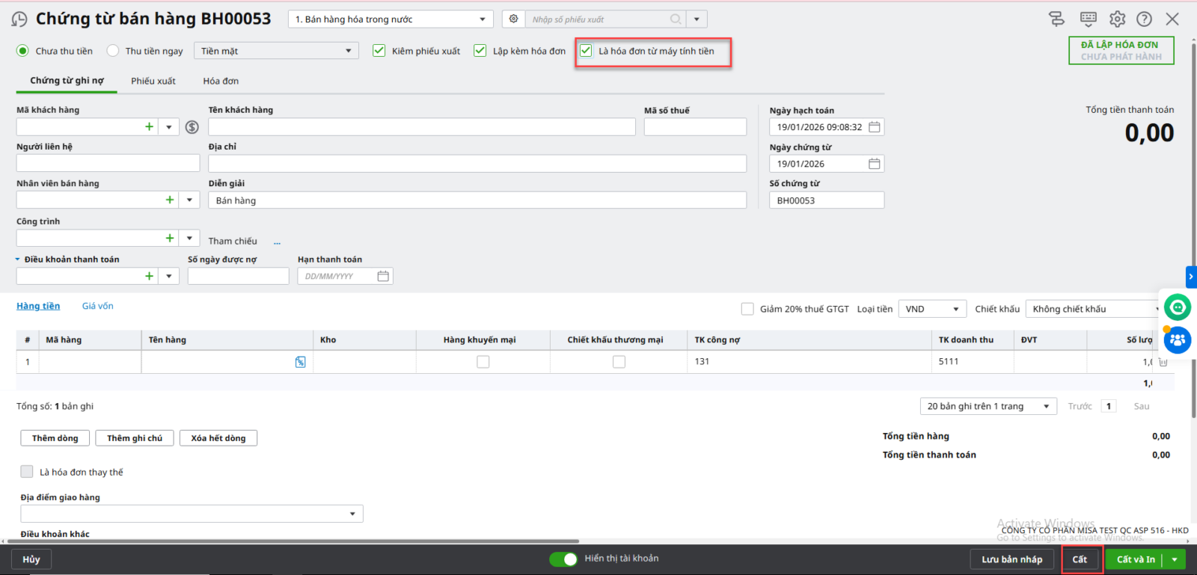Image resolution: width=1197 pixels, height=575 pixels.
Task: Open the green chat support icon
Action: [x=1178, y=307]
